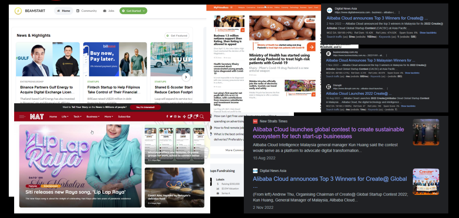Open the Ministry of Health Paxlovid headline
This screenshot has width=459, height=218.
click(x=279, y=59)
